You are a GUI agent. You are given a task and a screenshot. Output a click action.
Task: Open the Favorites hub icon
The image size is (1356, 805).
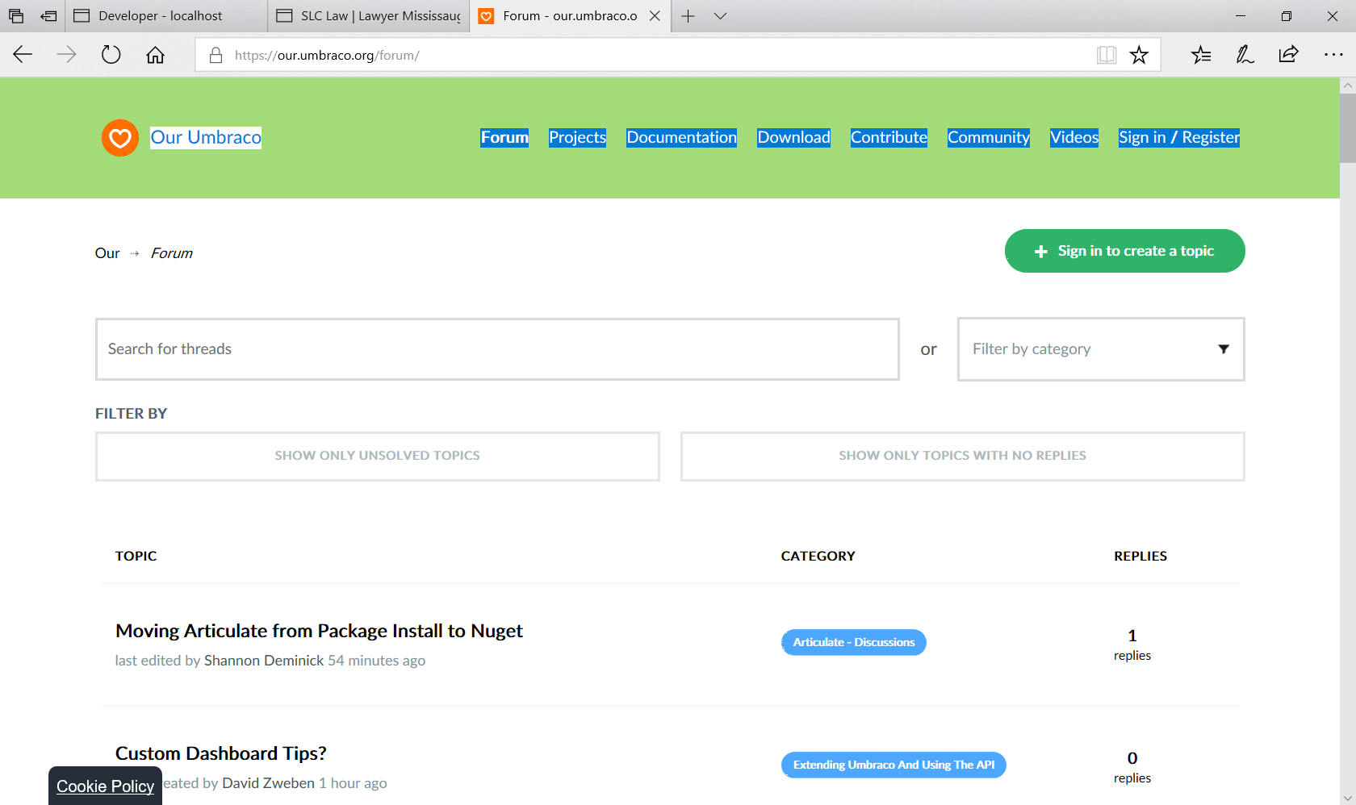1201,55
